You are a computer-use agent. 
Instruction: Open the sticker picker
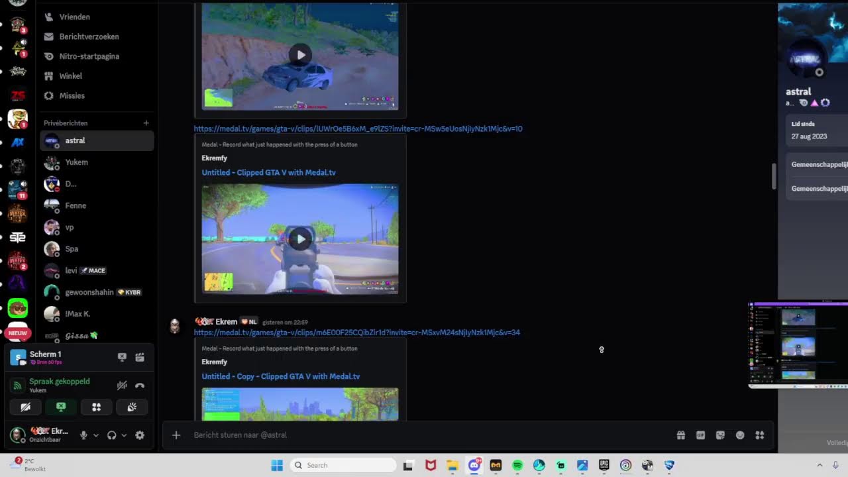coord(720,435)
